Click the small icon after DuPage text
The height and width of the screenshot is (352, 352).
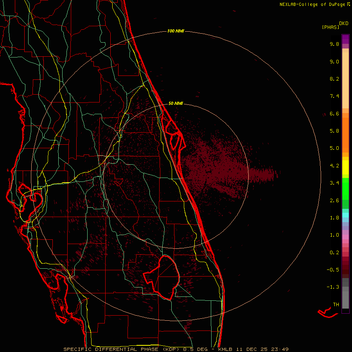(x=348, y=4)
